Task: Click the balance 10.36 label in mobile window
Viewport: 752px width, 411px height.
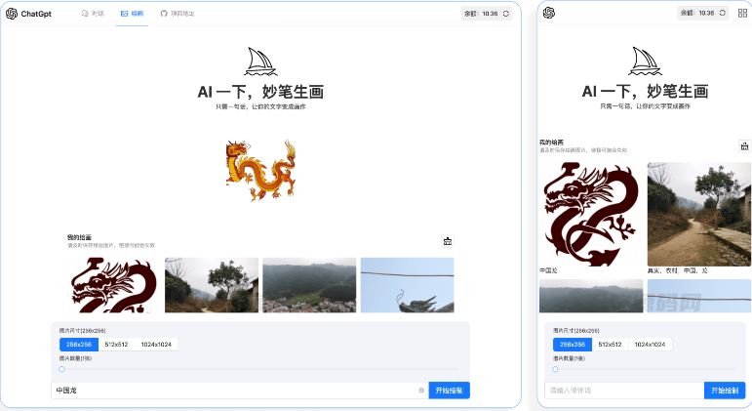Action: click(697, 13)
